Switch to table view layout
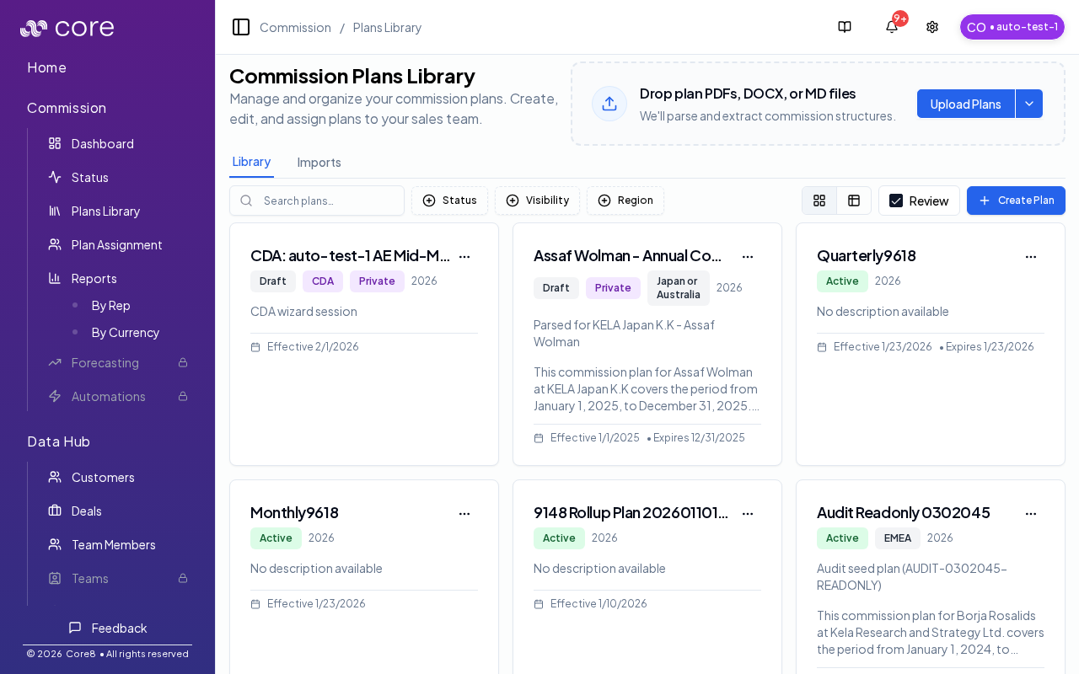 click(x=854, y=201)
